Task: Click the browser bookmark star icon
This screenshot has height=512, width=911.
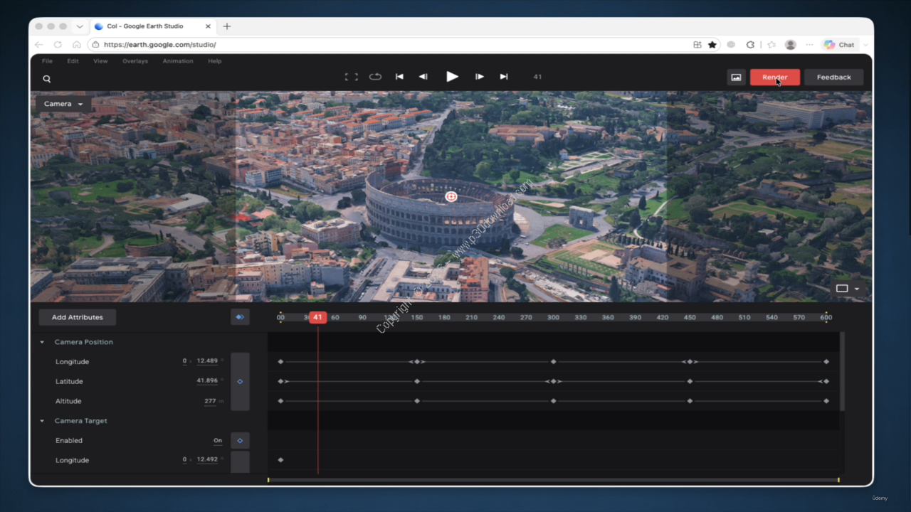Action: pyautogui.click(x=712, y=44)
